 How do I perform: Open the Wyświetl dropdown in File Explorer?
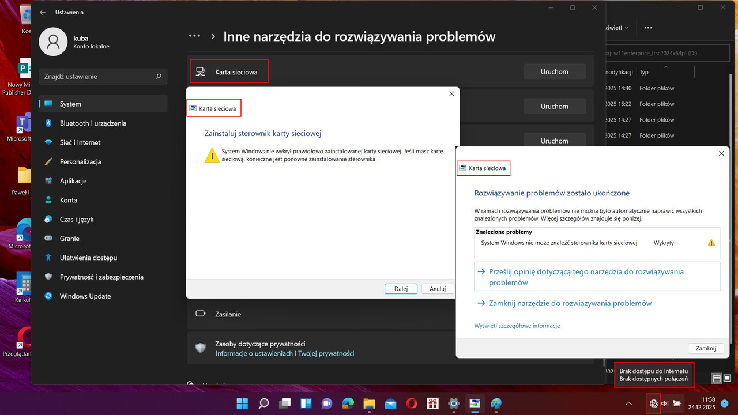tap(616, 28)
